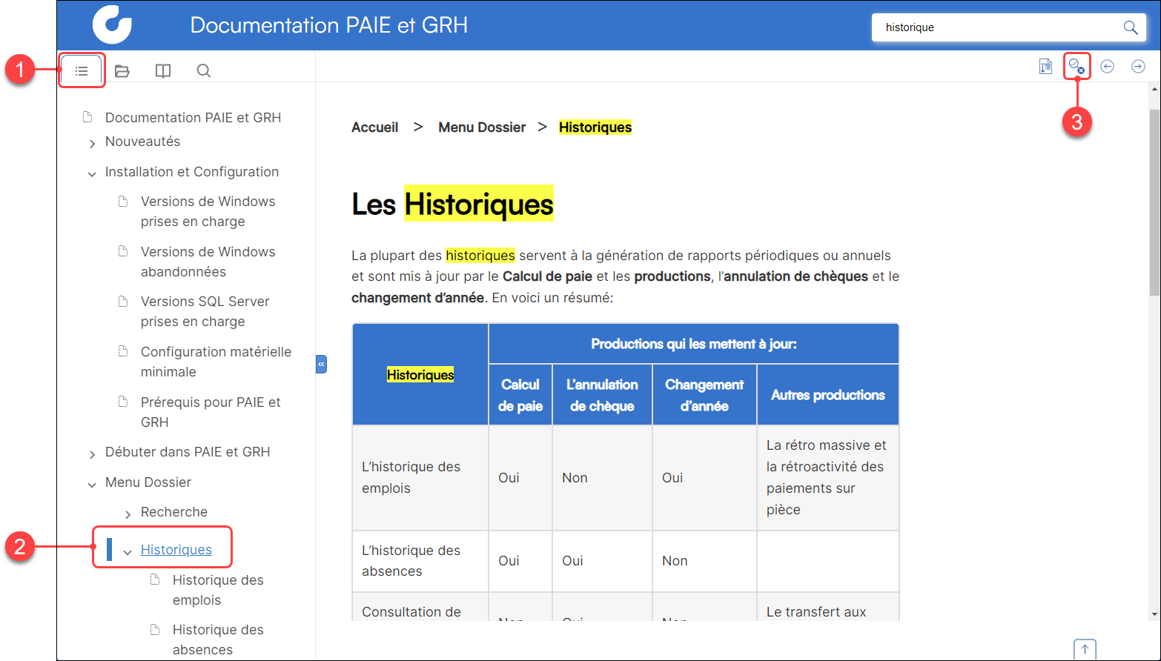The image size is (1161, 661).
Task: Click the expand-all document icon in toolbar
Action: tap(1045, 67)
